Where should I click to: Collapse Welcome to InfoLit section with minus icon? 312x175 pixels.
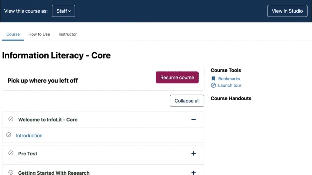click(193, 120)
